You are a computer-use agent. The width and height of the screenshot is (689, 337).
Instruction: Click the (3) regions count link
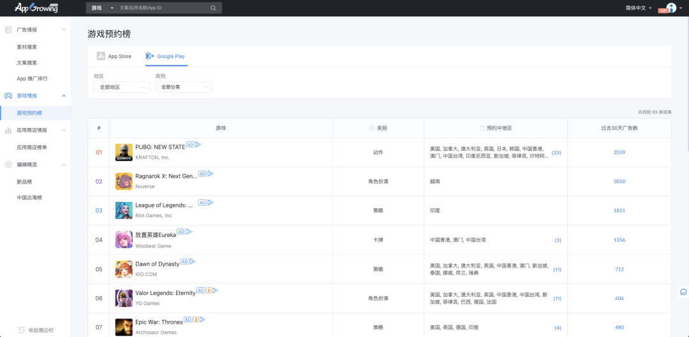[558, 240]
